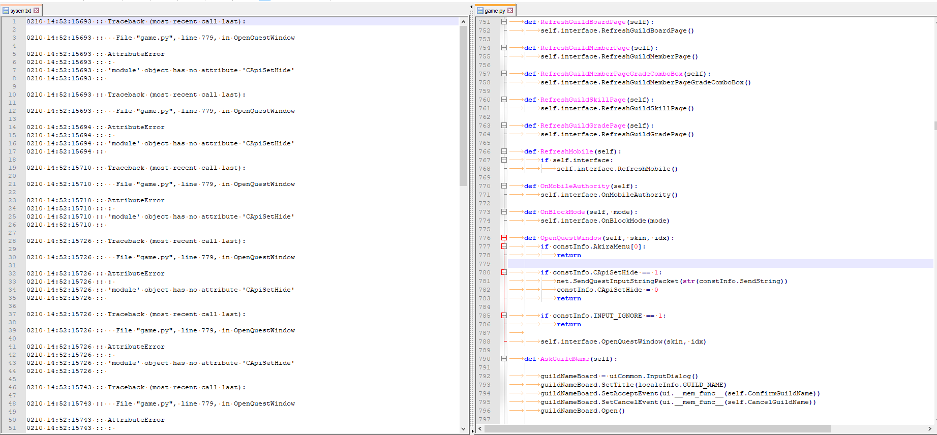The width and height of the screenshot is (937, 435).
Task: Click the OpenQuestWindow reference on syserr line 21
Action: coord(264,184)
